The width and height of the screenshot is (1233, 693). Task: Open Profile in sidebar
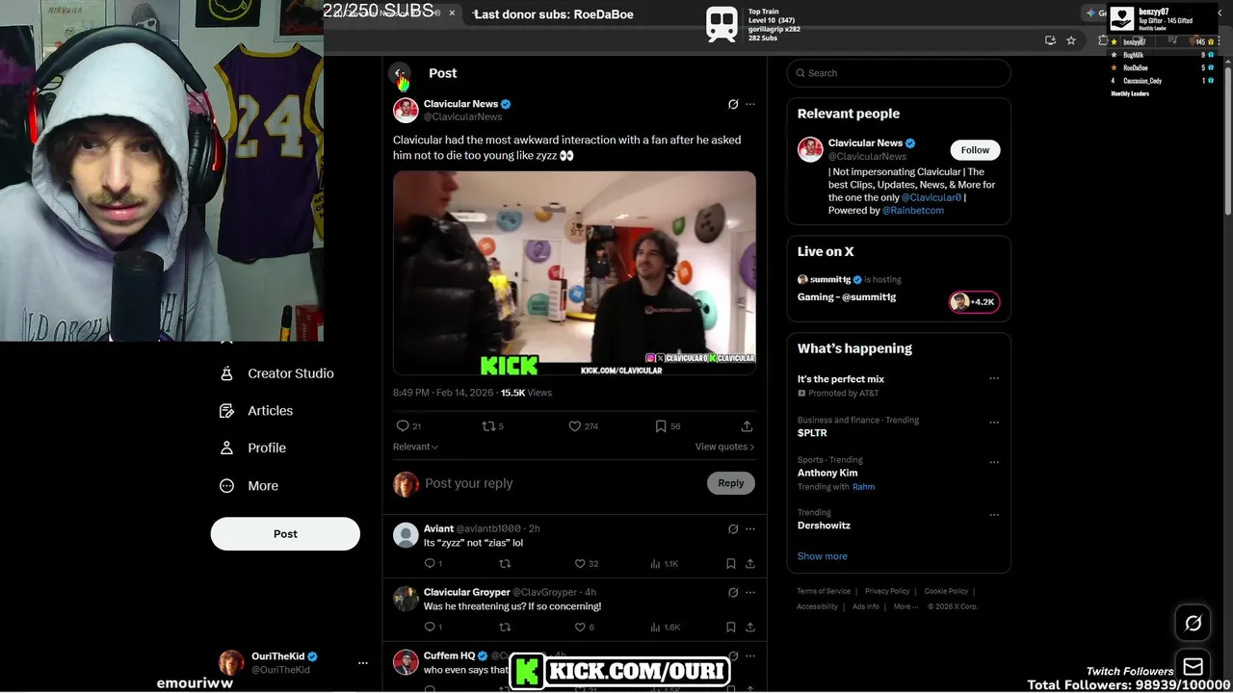pyautogui.click(x=252, y=449)
